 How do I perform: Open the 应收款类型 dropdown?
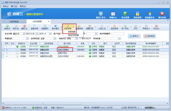[55, 38]
